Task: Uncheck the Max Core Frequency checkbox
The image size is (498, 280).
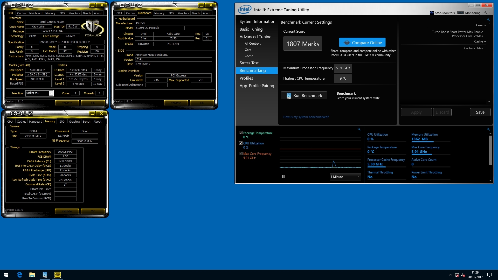Action: 241,153
